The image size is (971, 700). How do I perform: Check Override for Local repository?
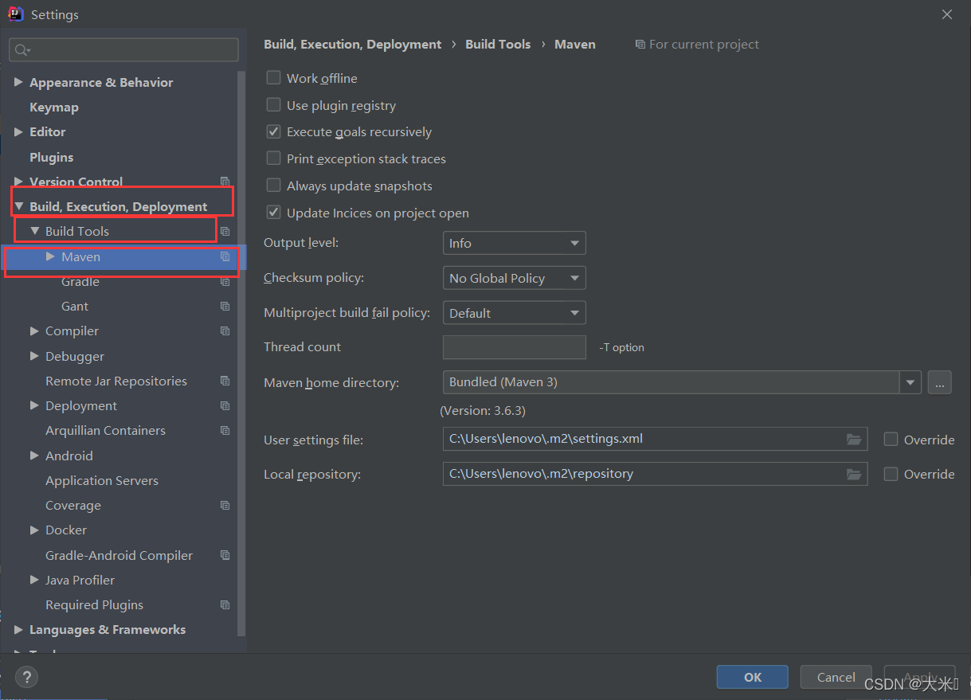(891, 474)
